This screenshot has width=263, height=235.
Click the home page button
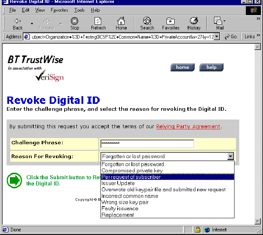tap(183, 67)
